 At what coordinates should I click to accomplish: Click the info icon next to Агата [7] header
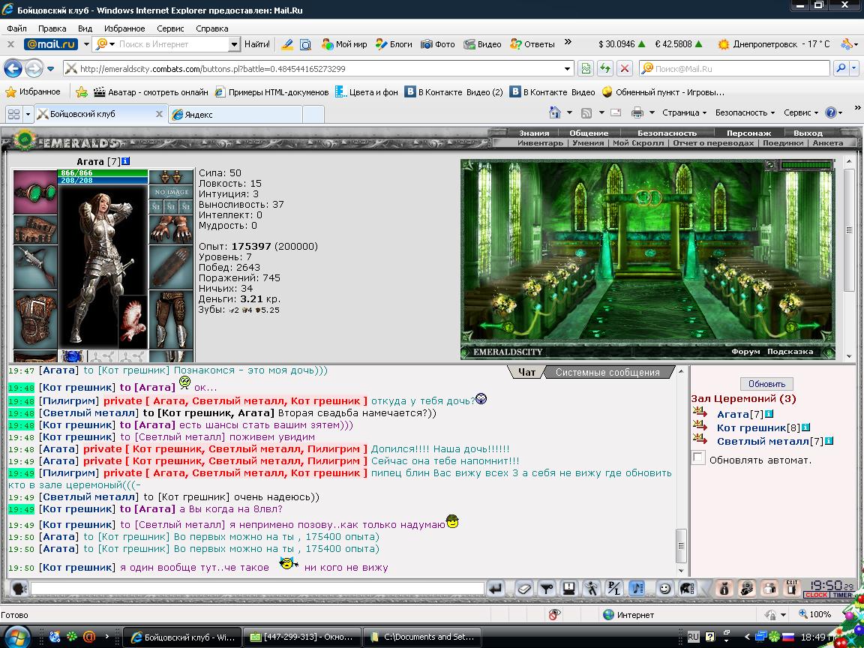click(126, 161)
